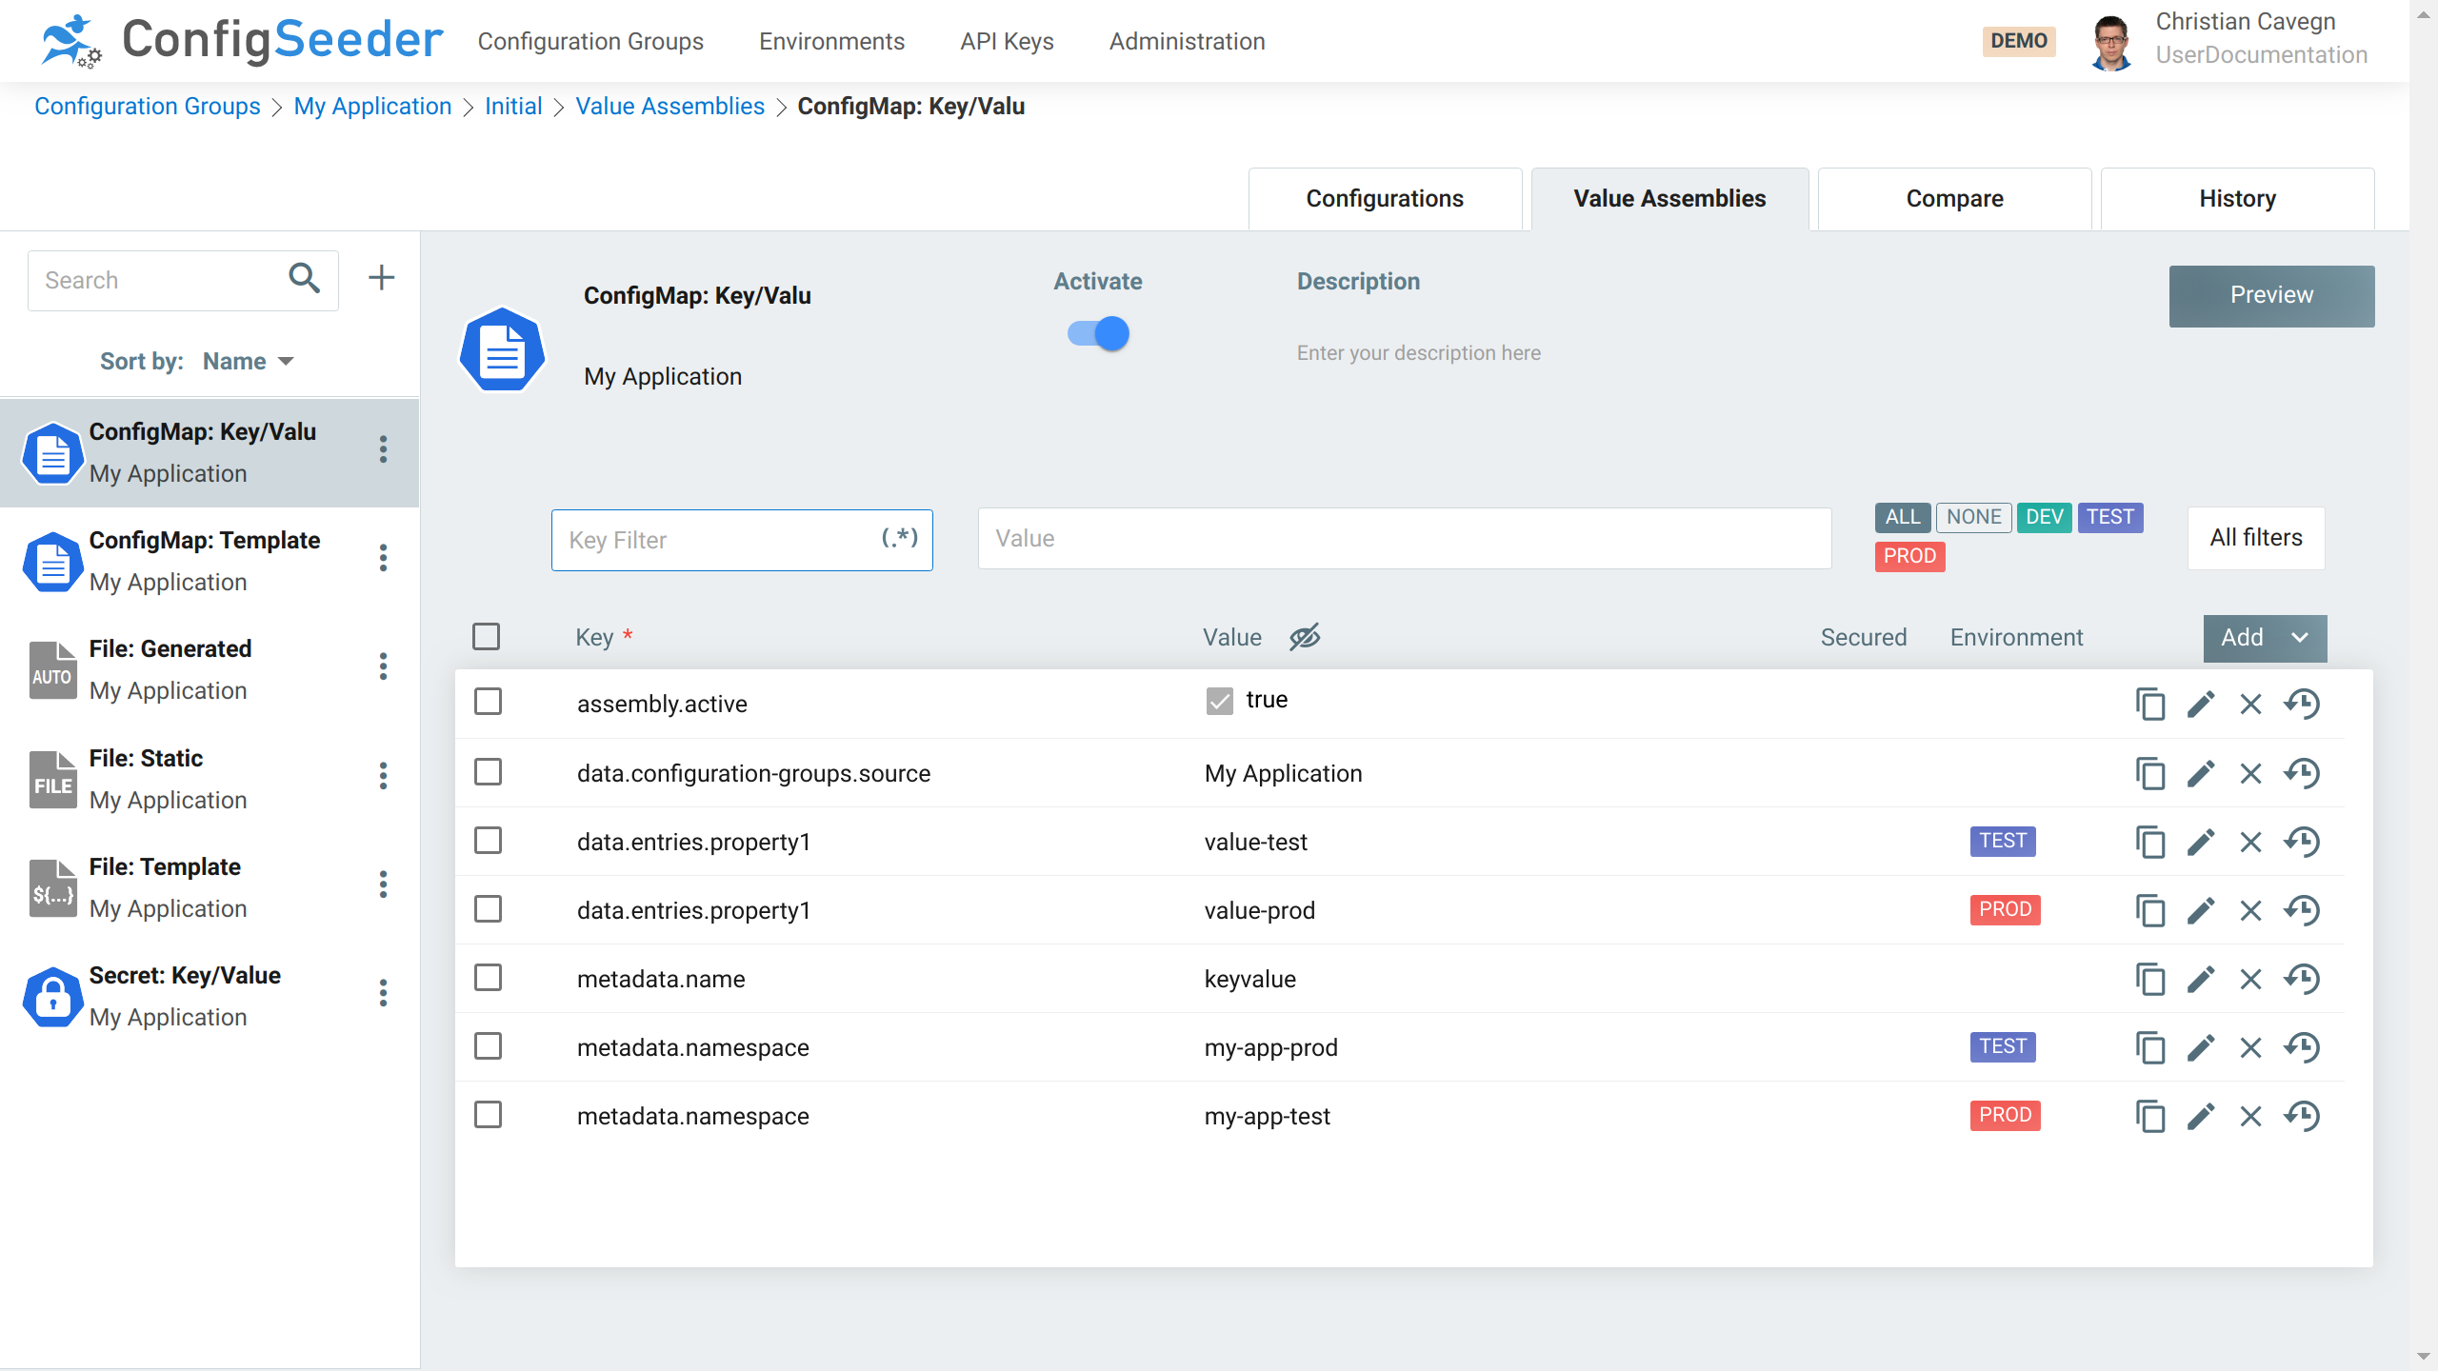
Task: Edit the metadata.name entry with pencil icon
Action: [x=2201, y=979]
